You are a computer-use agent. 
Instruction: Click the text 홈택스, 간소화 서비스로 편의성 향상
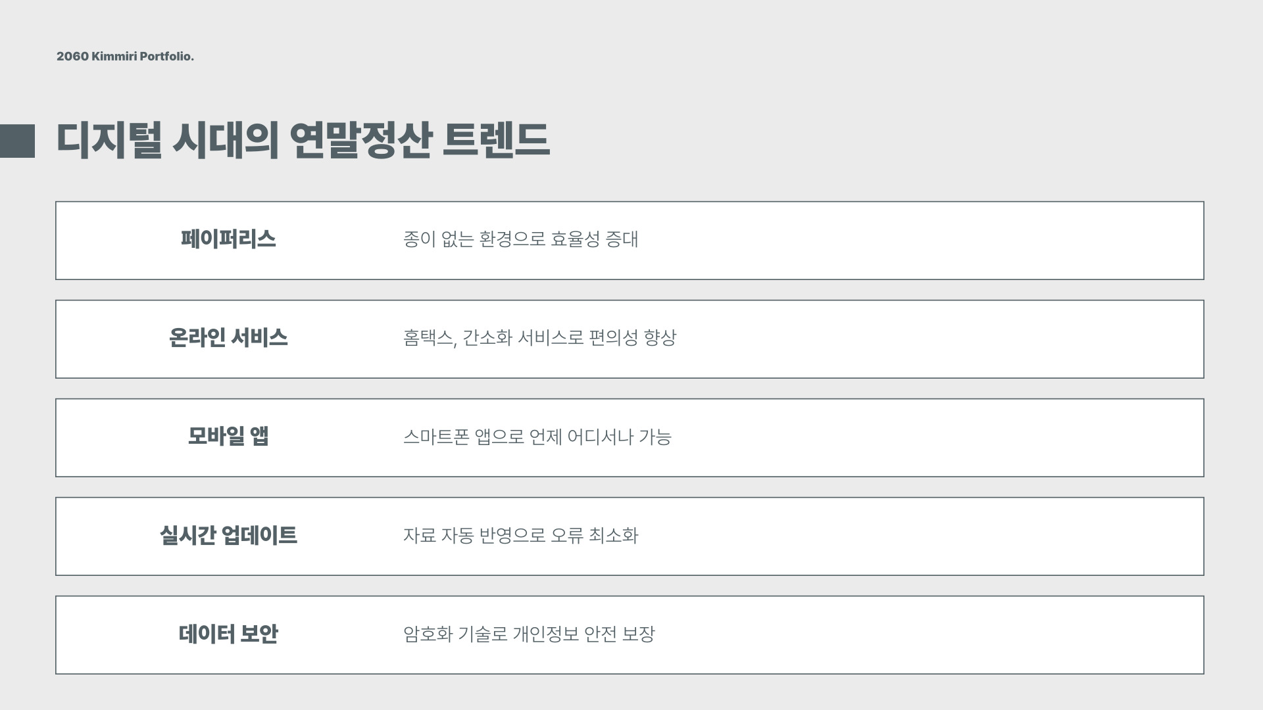539,338
